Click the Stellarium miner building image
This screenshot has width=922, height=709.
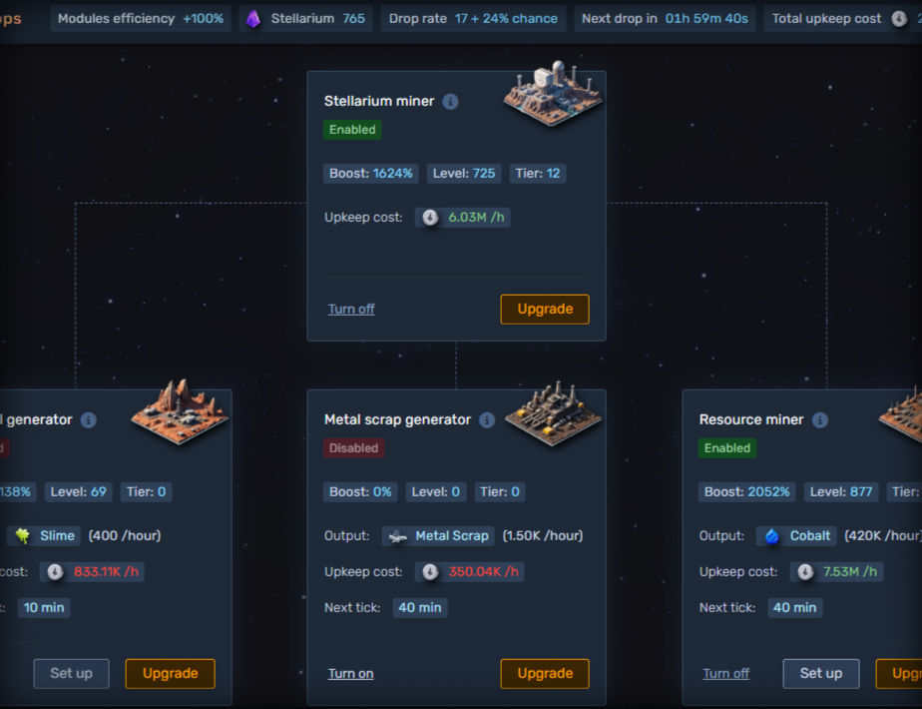pyautogui.click(x=553, y=93)
